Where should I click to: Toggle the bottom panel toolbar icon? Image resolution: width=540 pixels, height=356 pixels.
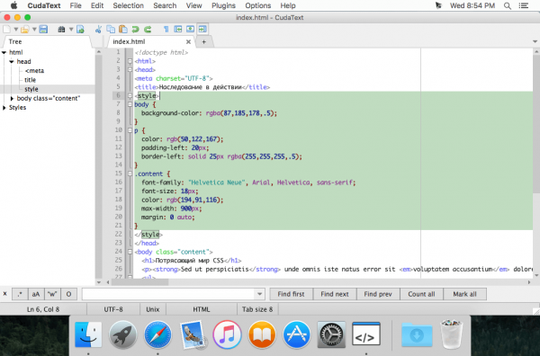pos(190,30)
